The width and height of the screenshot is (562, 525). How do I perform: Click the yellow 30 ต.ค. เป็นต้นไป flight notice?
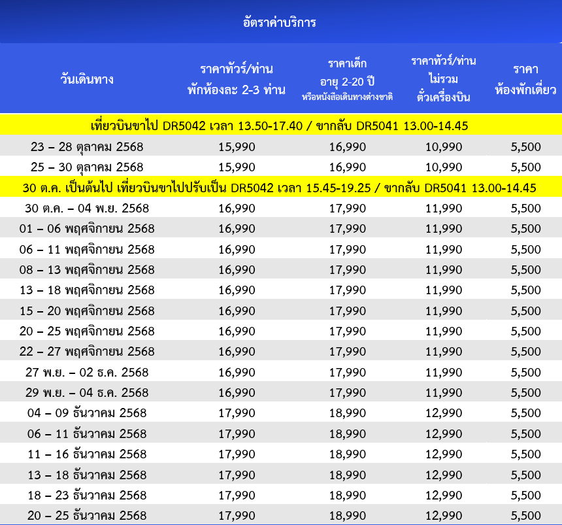[x=280, y=188]
